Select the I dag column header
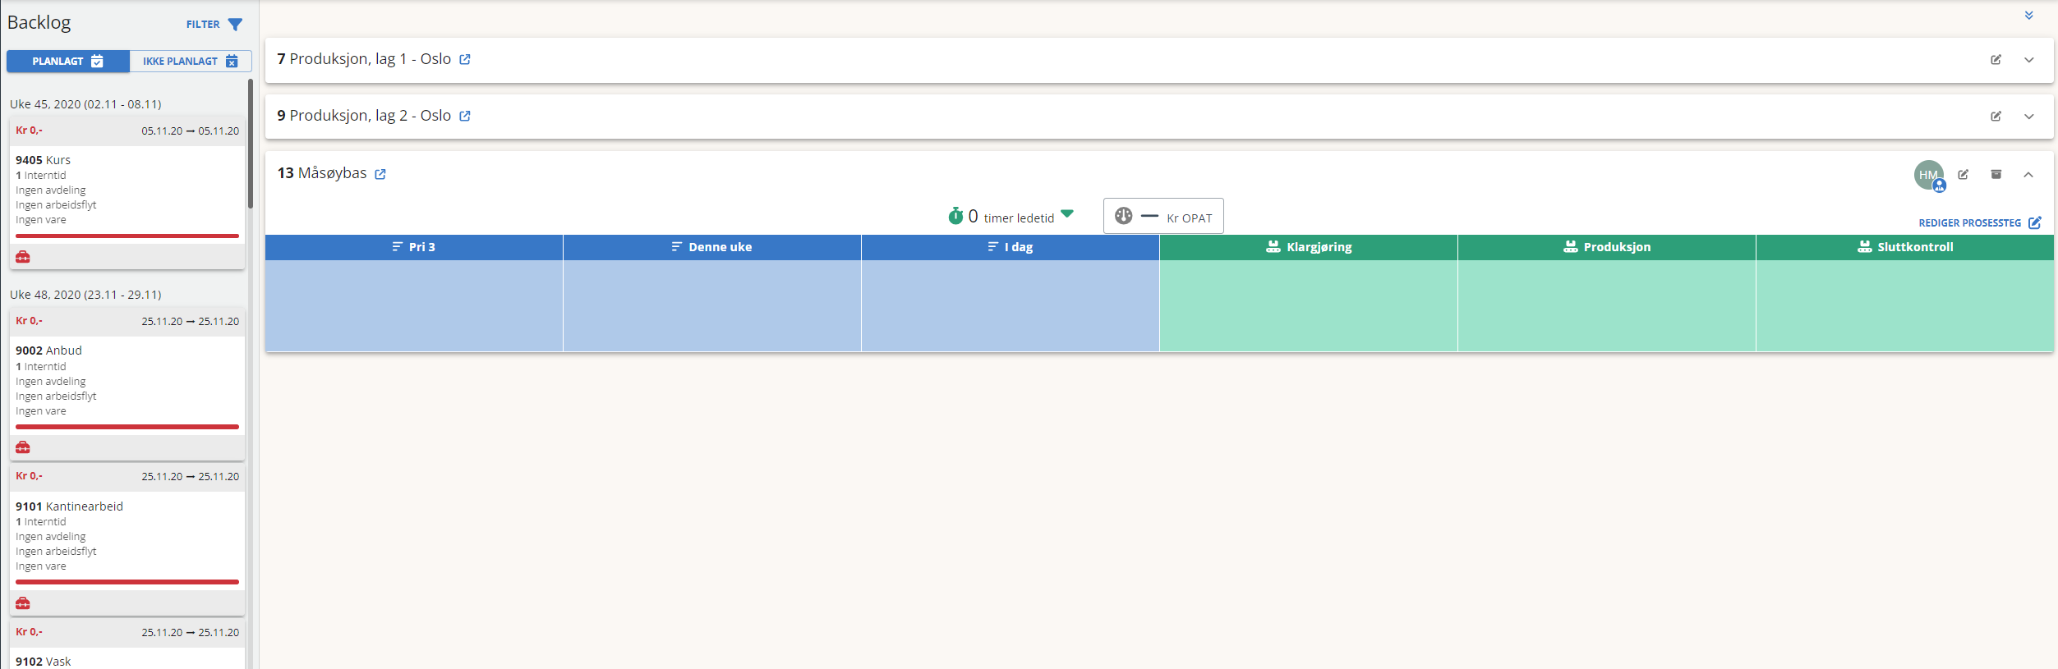 [x=1011, y=247]
